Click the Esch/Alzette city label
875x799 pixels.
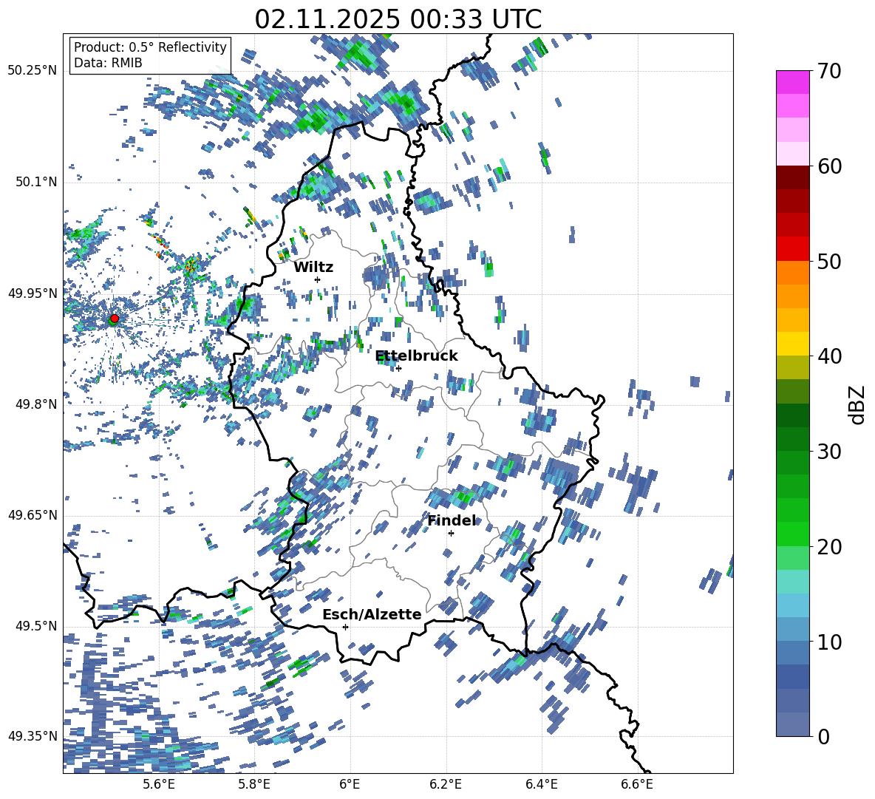[x=372, y=614]
